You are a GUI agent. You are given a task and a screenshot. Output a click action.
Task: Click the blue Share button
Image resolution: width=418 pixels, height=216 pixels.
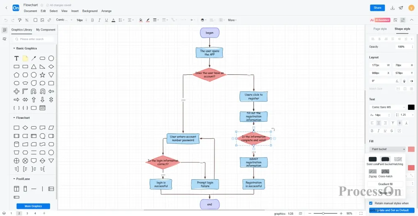click(x=377, y=8)
